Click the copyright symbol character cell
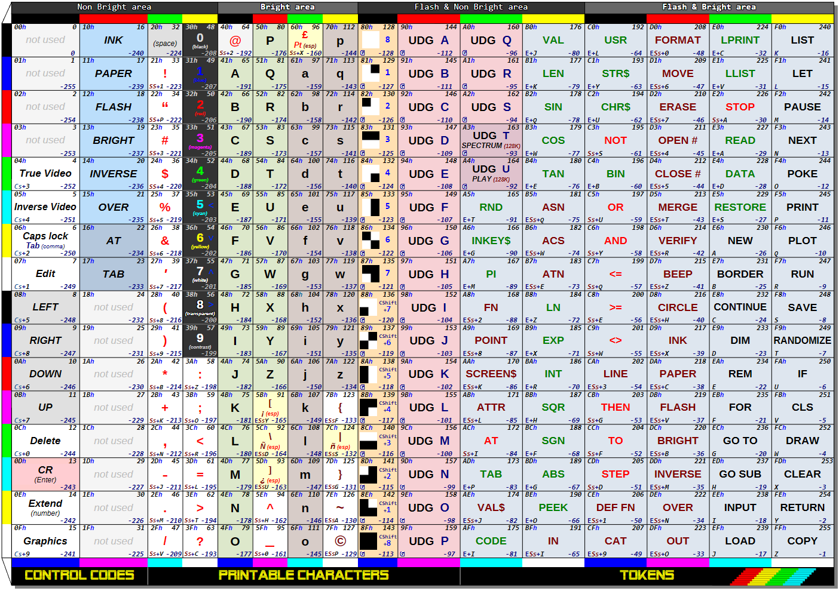 (x=339, y=541)
